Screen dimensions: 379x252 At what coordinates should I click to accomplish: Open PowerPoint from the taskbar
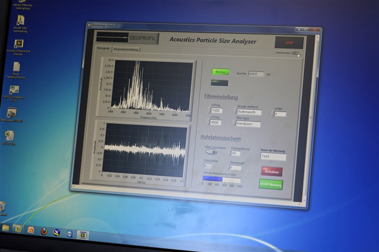click(31, 230)
